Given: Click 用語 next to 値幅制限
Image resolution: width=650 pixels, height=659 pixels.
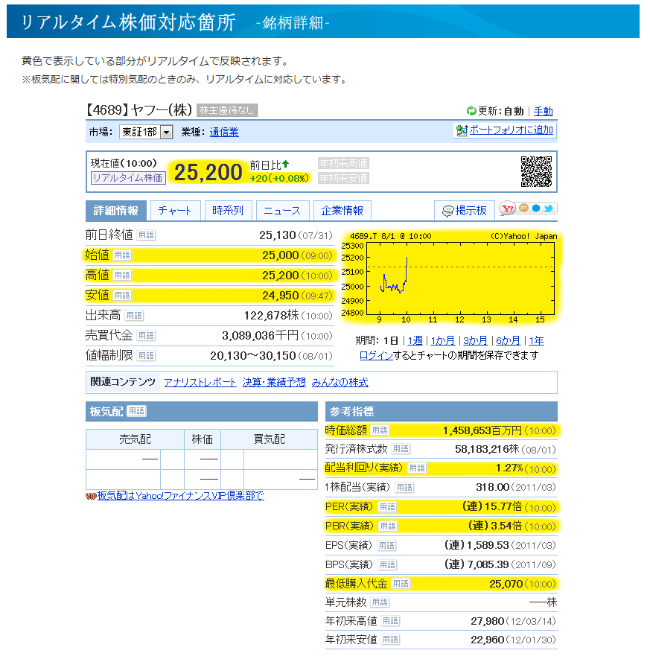Looking at the screenshot, I should 146,356.
